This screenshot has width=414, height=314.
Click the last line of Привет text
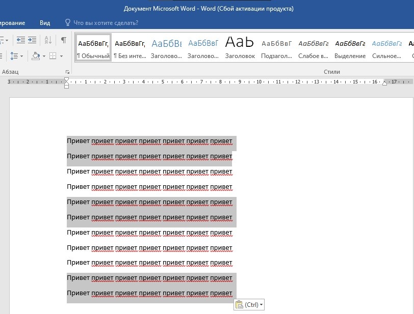click(149, 294)
